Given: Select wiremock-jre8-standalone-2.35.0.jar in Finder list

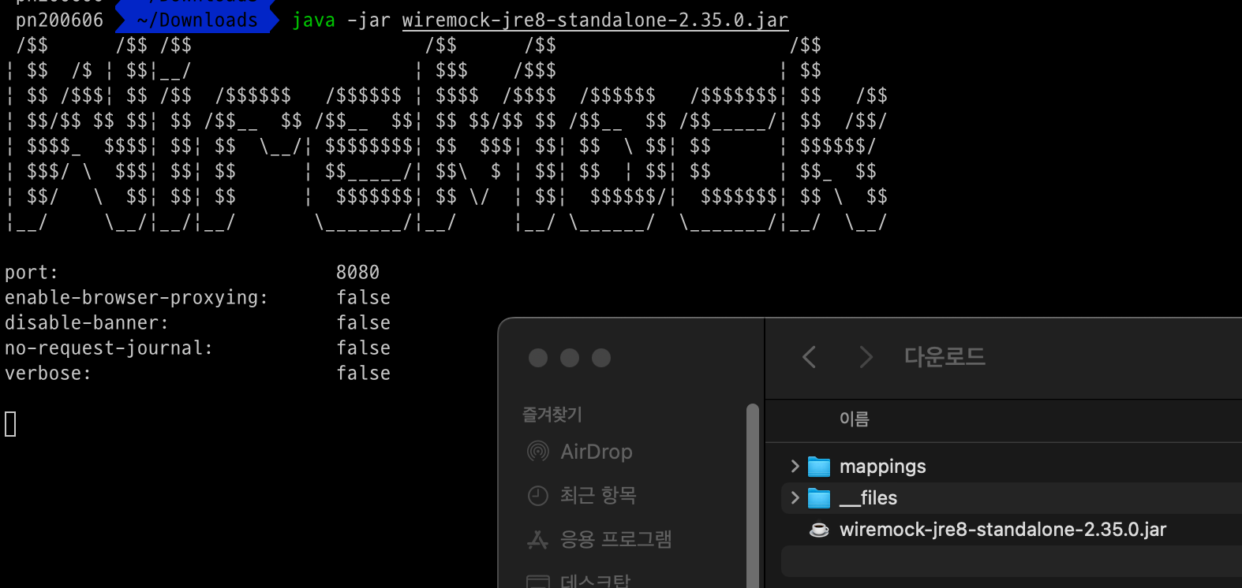Looking at the screenshot, I should (x=1003, y=530).
